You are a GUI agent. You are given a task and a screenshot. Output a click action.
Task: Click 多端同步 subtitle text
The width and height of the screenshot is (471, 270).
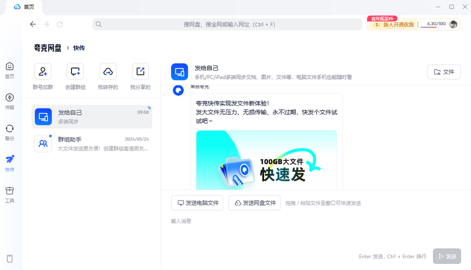coord(68,121)
